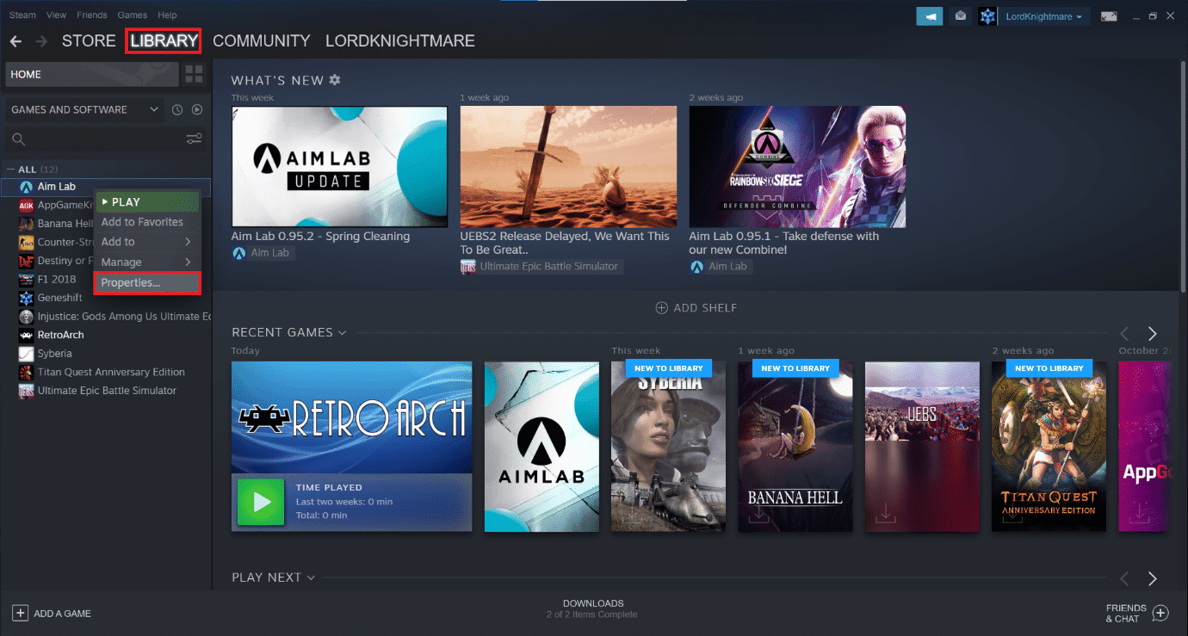Go back with the left arrow
The width and height of the screenshot is (1188, 636).
(x=15, y=41)
